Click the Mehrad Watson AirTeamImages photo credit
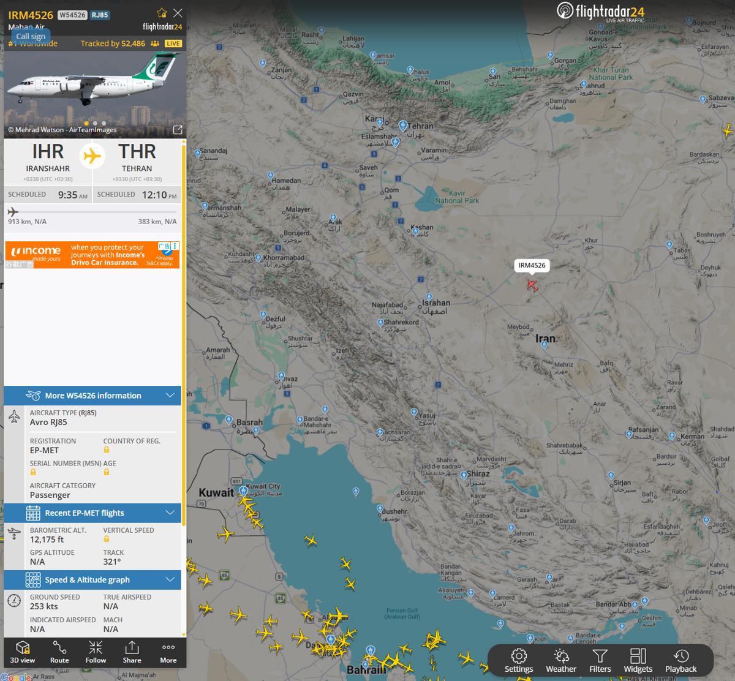Image resolution: width=735 pixels, height=681 pixels. tap(62, 130)
